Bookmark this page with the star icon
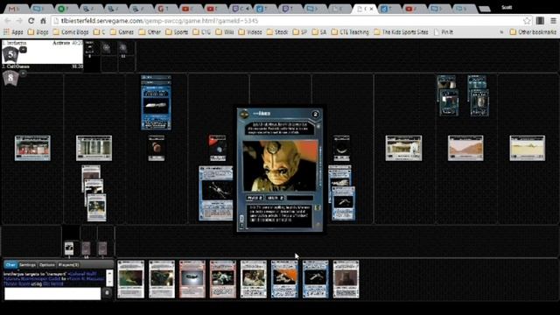This screenshot has width=560, height=315. pyautogui.click(x=527, y=21)
